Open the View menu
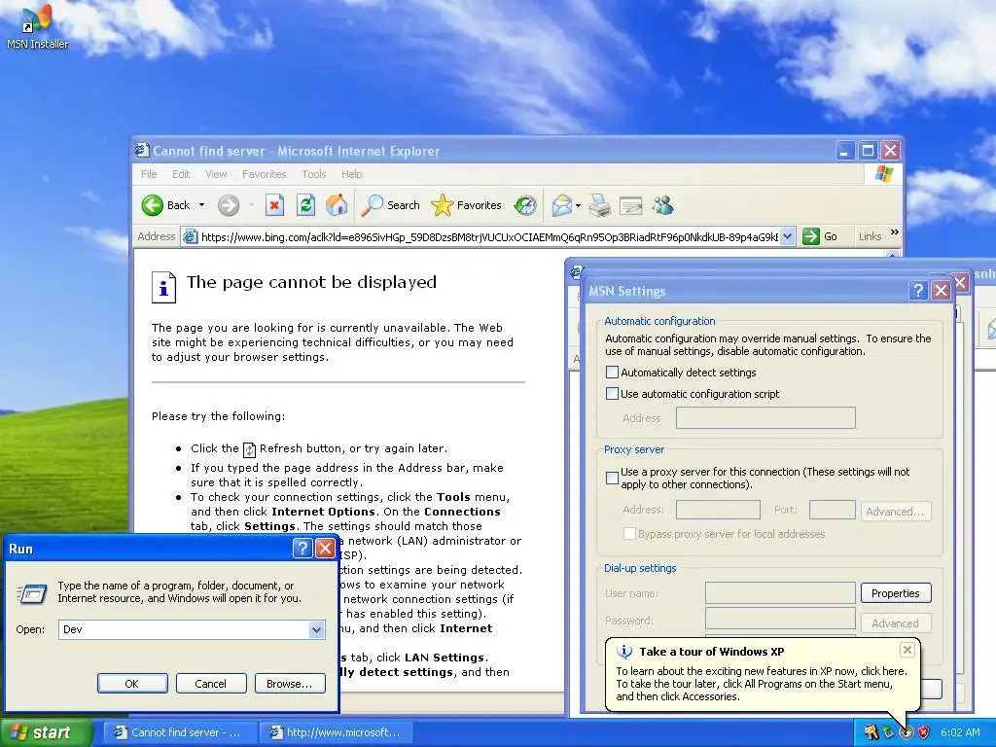The height and width of the screenshot is (747, 996). pyautogui.click(x=216, y=174)
